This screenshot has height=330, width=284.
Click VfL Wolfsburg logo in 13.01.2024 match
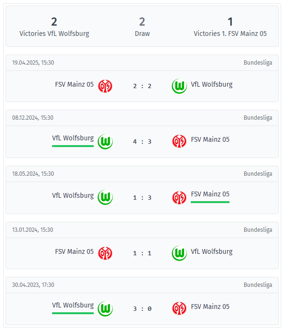[x=179, y=253]
